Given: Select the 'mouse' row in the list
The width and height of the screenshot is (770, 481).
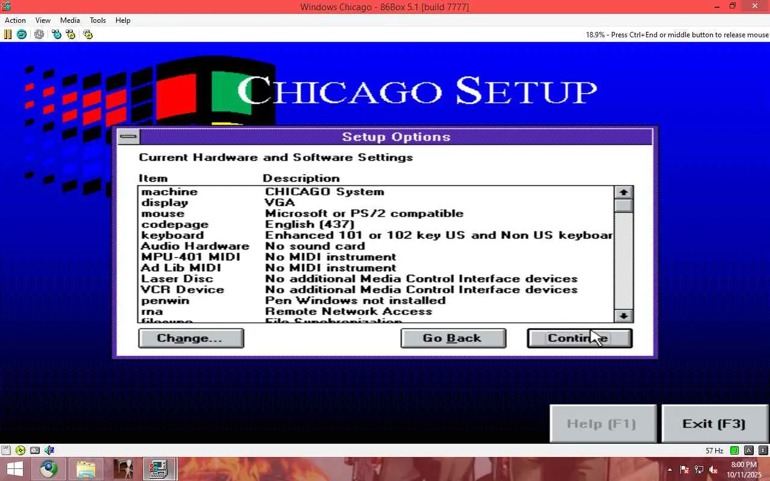Looking at the screenshot, I should (x=376, y=213).
